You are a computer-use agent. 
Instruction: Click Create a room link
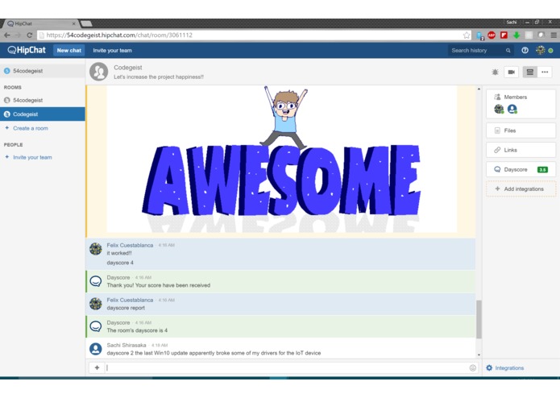tap(31, 128)
